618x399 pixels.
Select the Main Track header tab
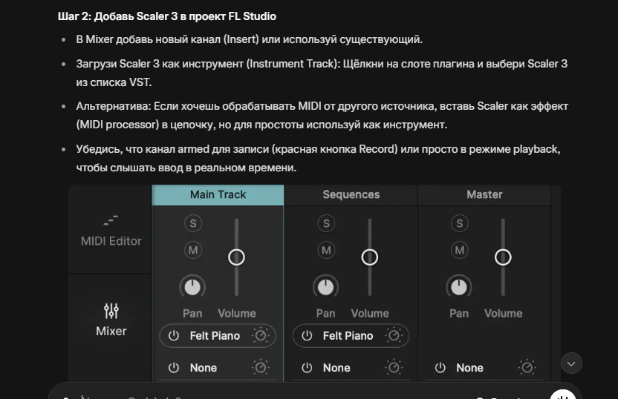click(x=218, y=195)
